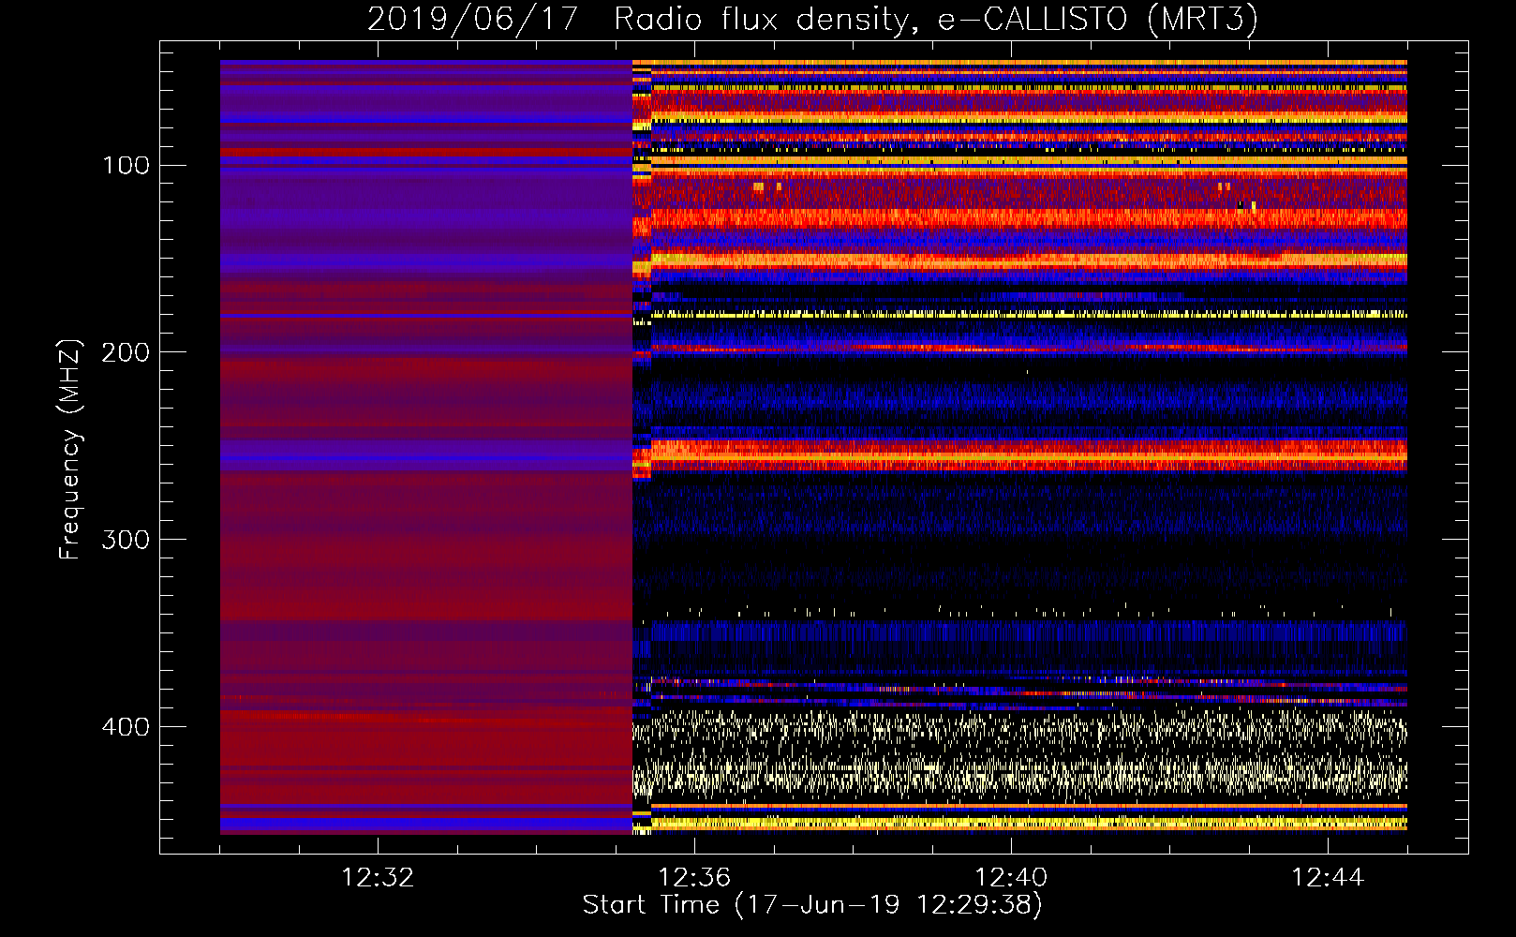The width and height of the screenshot is (1516, 937).
Task: Click the 'Start Time (17-Jun-19 12:29:38)' label
Action: [812, 905]
